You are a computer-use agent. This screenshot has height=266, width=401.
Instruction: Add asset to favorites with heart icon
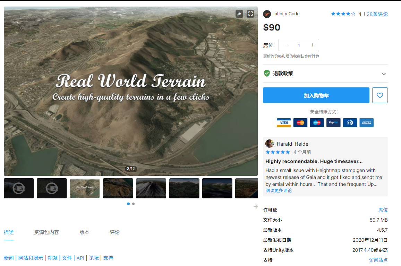pyautogui.click(x=380, y=95)
